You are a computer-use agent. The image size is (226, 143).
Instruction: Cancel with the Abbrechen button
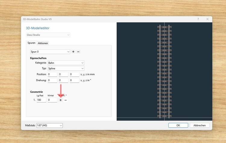[199, 125]
